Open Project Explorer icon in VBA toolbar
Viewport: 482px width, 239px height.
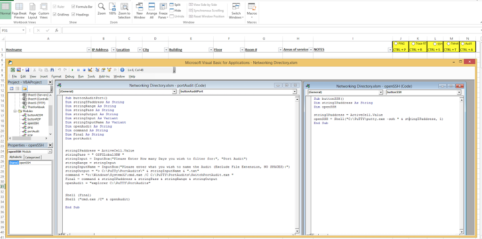click(97, 70)
